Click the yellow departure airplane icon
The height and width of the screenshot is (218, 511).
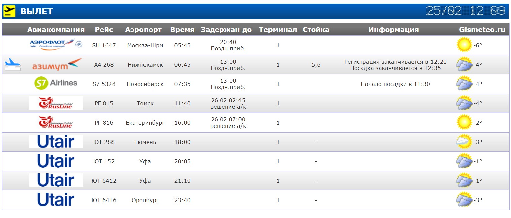point(9,11)
